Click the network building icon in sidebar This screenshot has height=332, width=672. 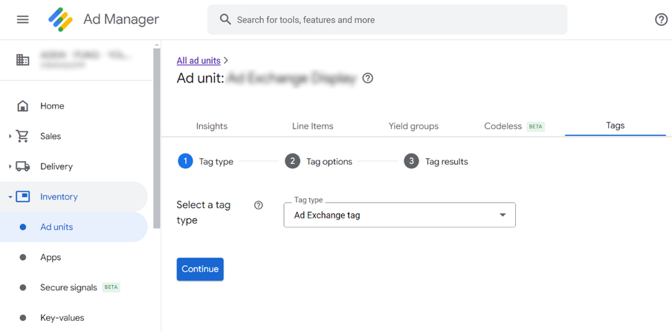[23, 60]
